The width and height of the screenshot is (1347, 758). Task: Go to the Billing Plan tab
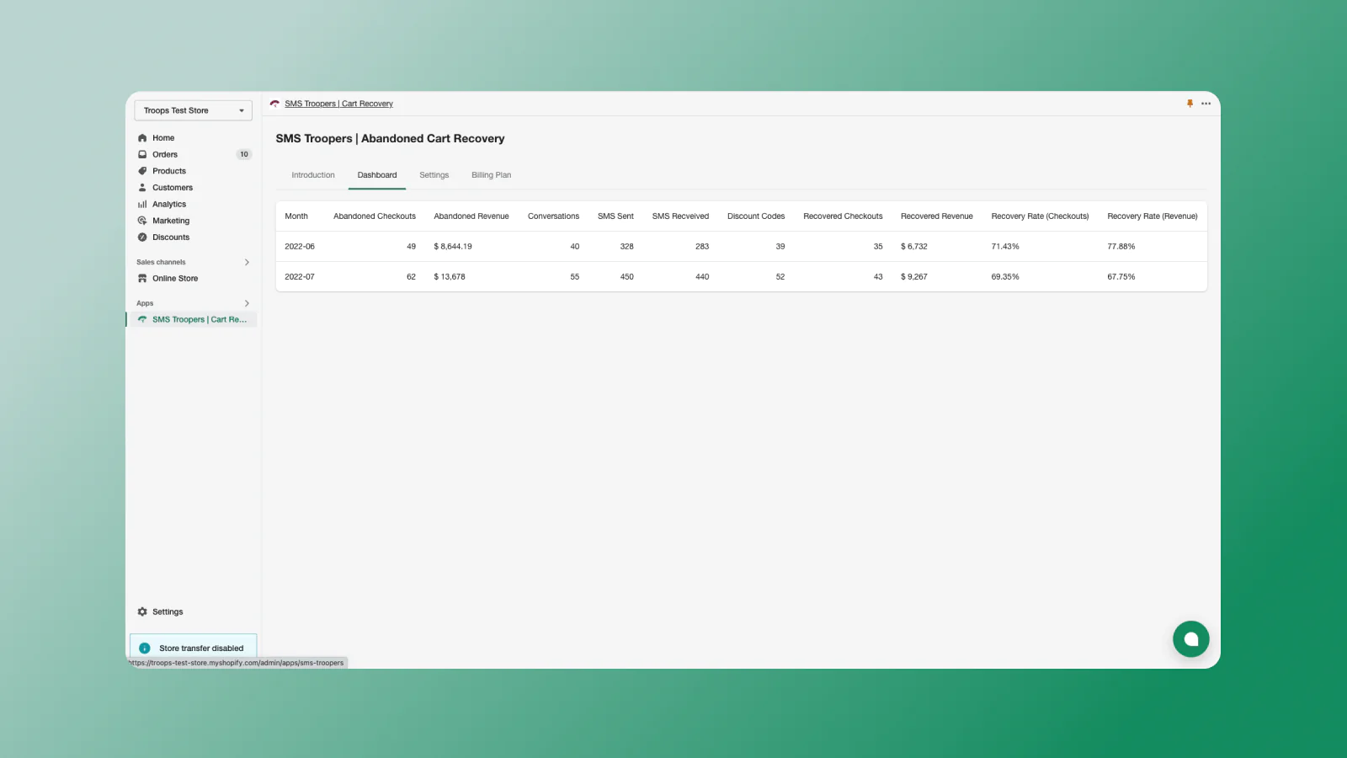point(492,175)
